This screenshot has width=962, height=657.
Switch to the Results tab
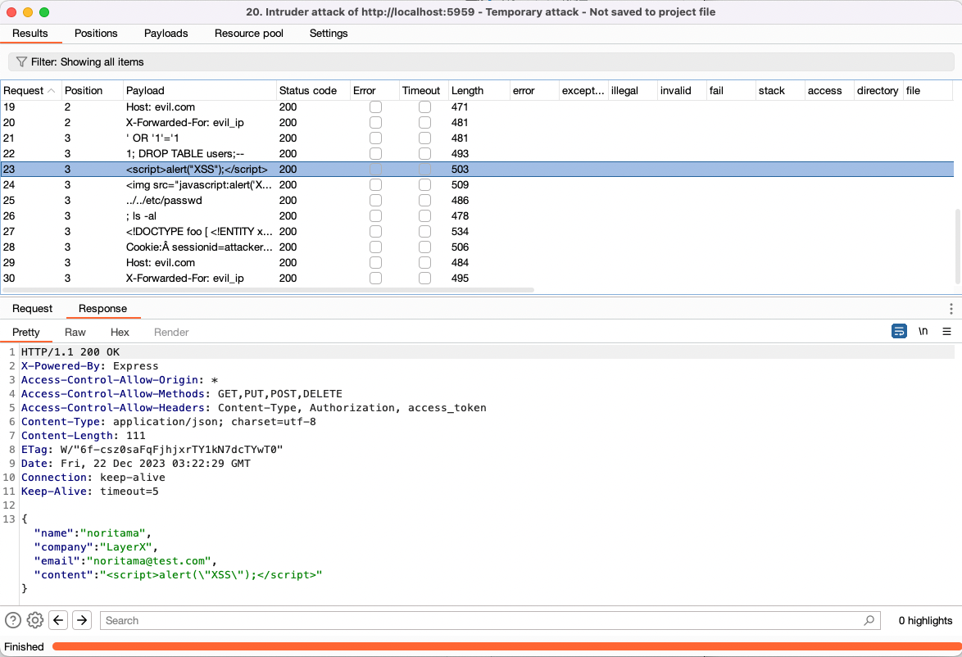[x=30, y=33]
